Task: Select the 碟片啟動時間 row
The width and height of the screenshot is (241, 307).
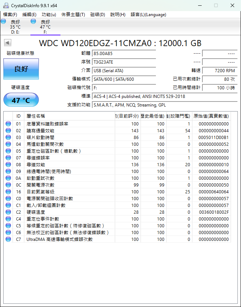Action: point(117,138)
